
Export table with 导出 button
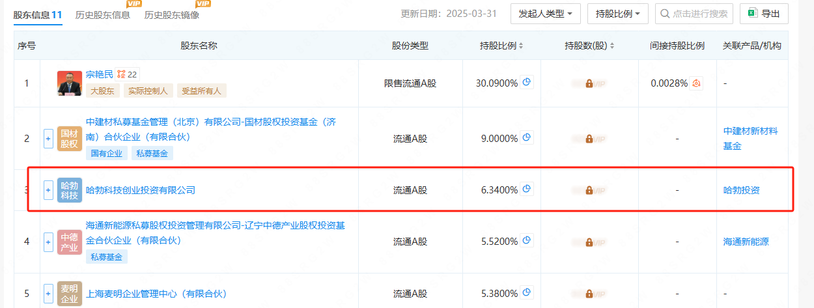(x=764, y=14)
